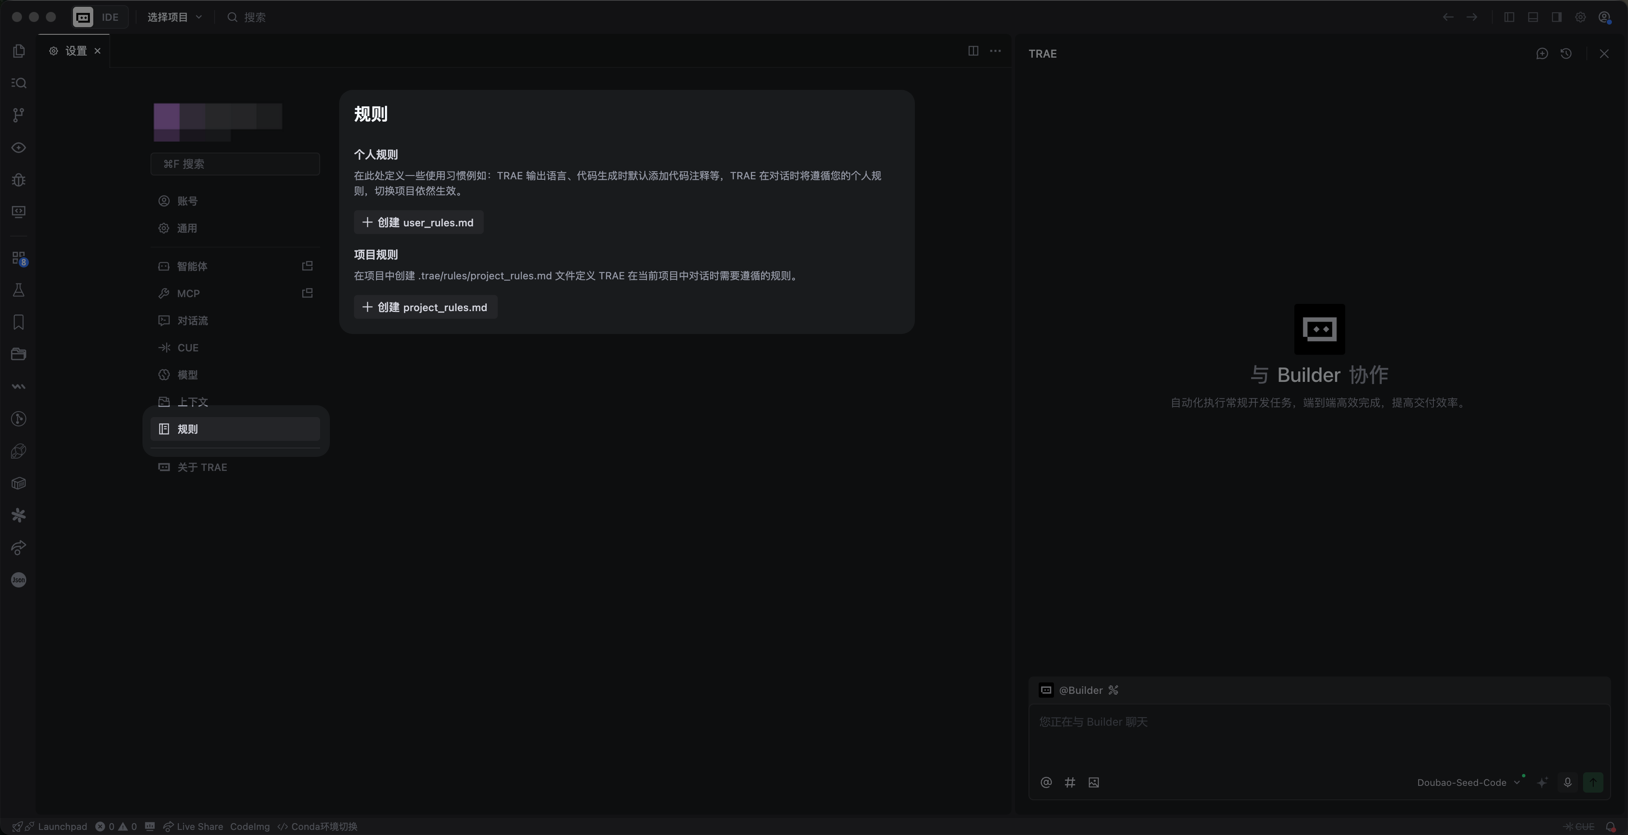The height and width of the screenshot is (835, 1628).
Task: Open the bookmarks icon in sidebar
Action: (18, 322)
